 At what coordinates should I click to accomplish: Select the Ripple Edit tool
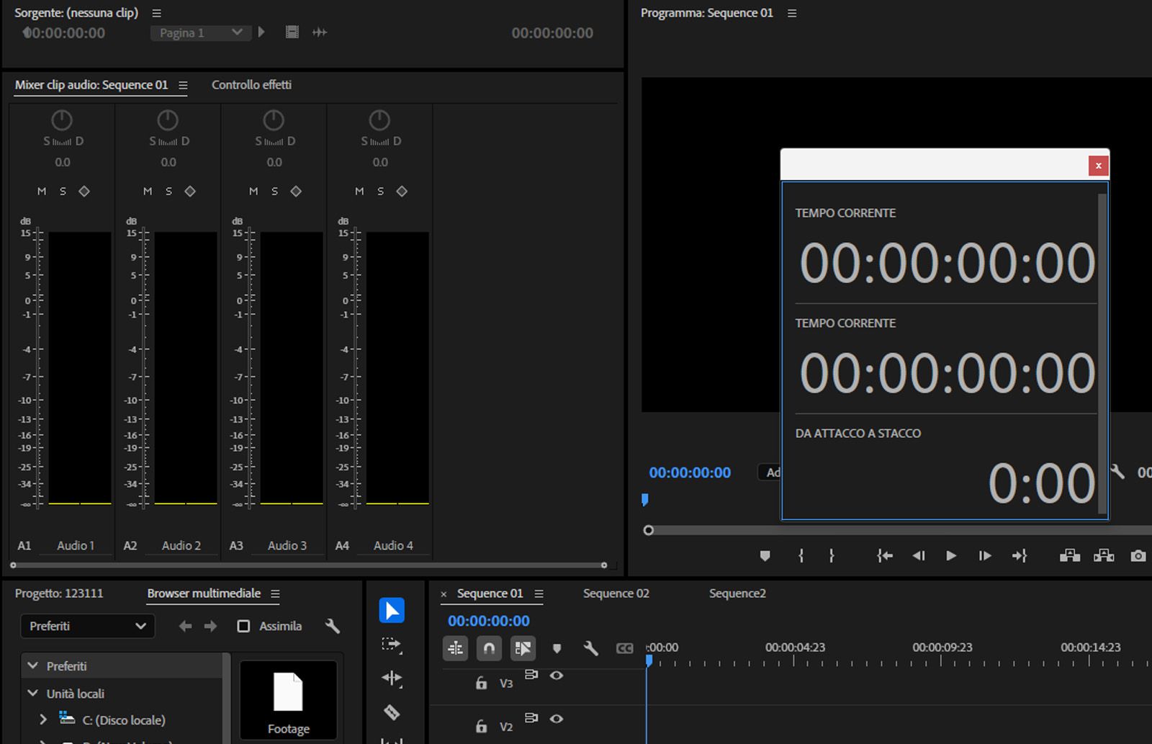pos(392,679)
